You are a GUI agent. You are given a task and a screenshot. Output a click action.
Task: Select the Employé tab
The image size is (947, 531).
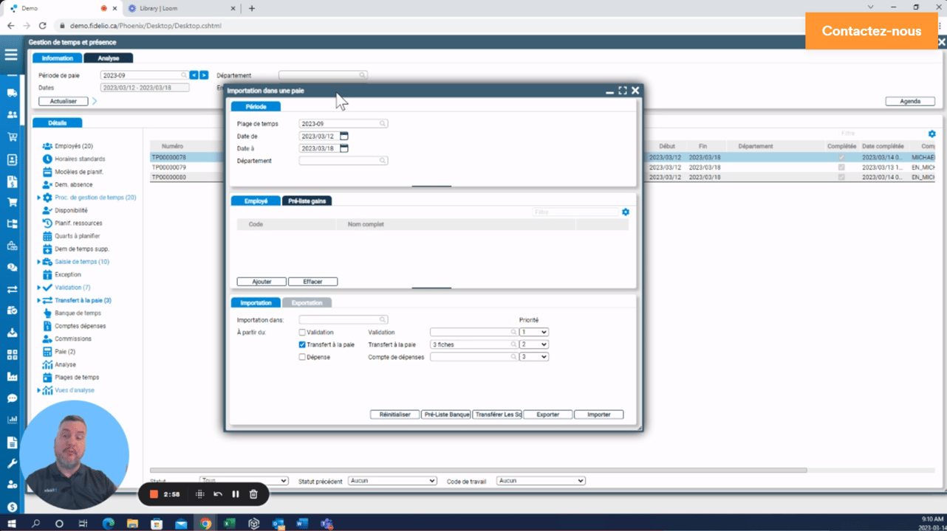tap(256, 201)
